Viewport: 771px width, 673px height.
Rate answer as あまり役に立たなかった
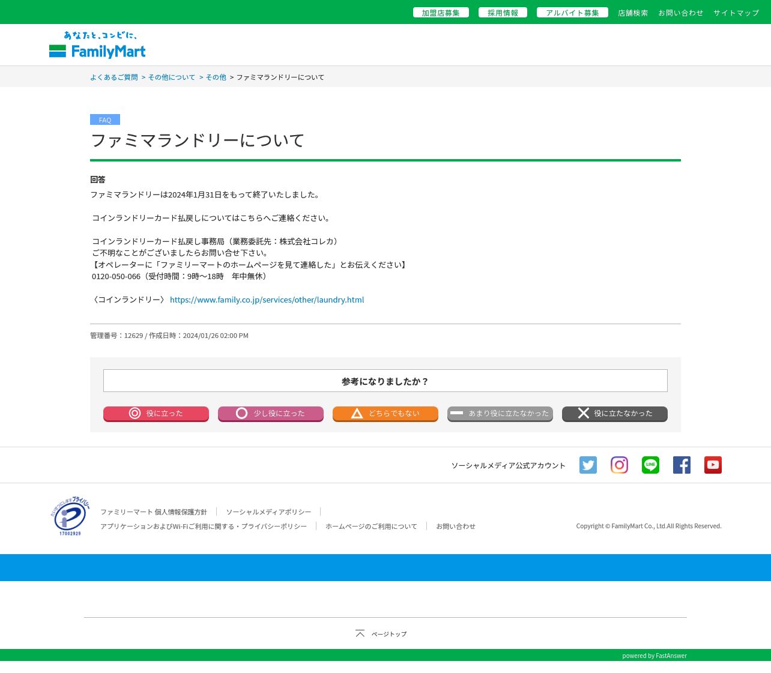click(x=500, y=414)
